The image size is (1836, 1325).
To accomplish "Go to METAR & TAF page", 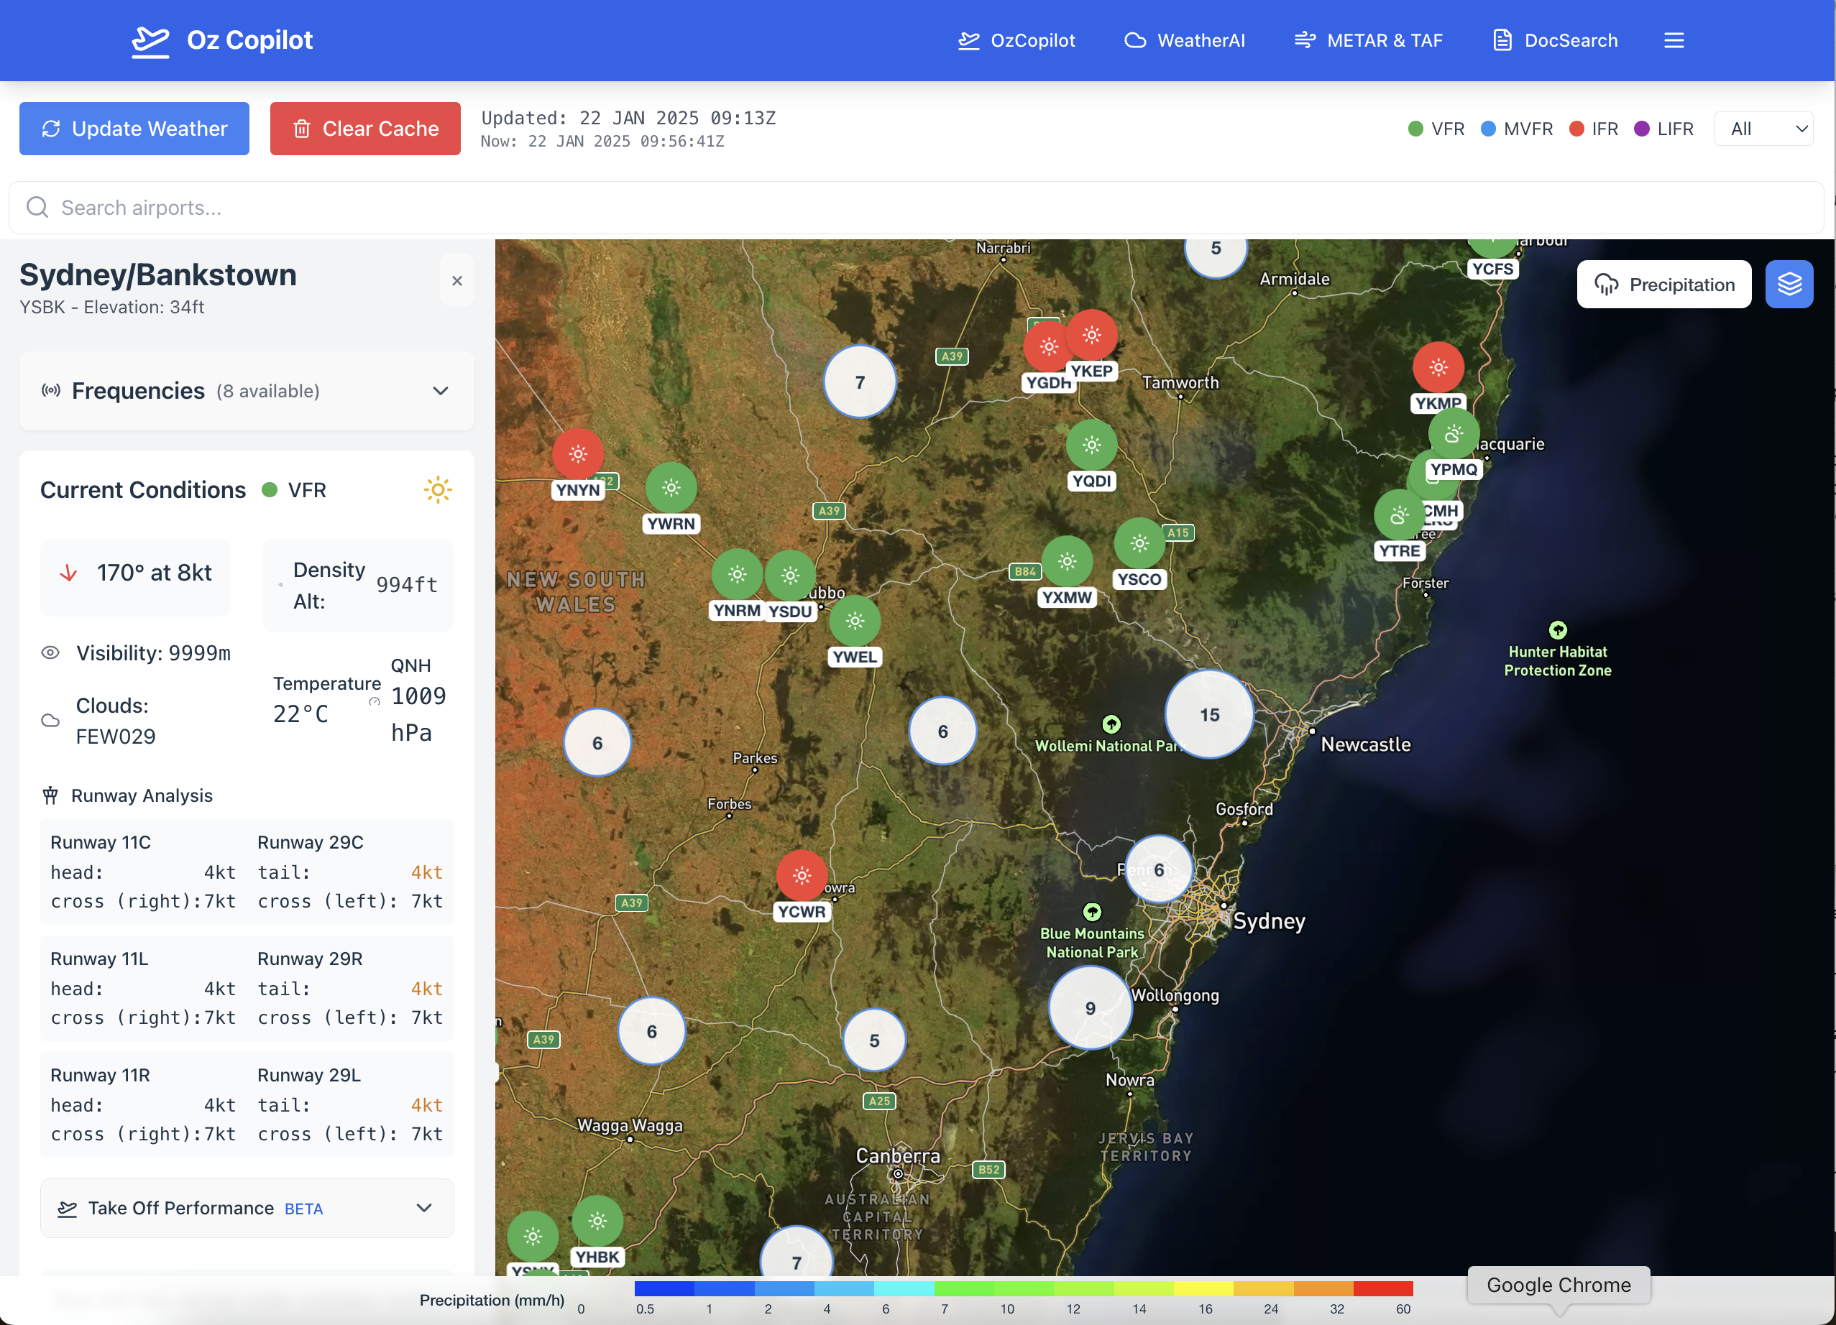I will [1368, 40].
